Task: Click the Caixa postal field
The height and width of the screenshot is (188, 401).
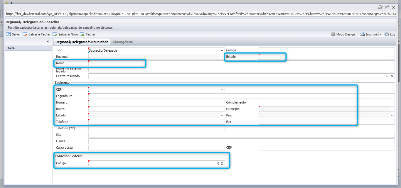Action: click(156, 148)
